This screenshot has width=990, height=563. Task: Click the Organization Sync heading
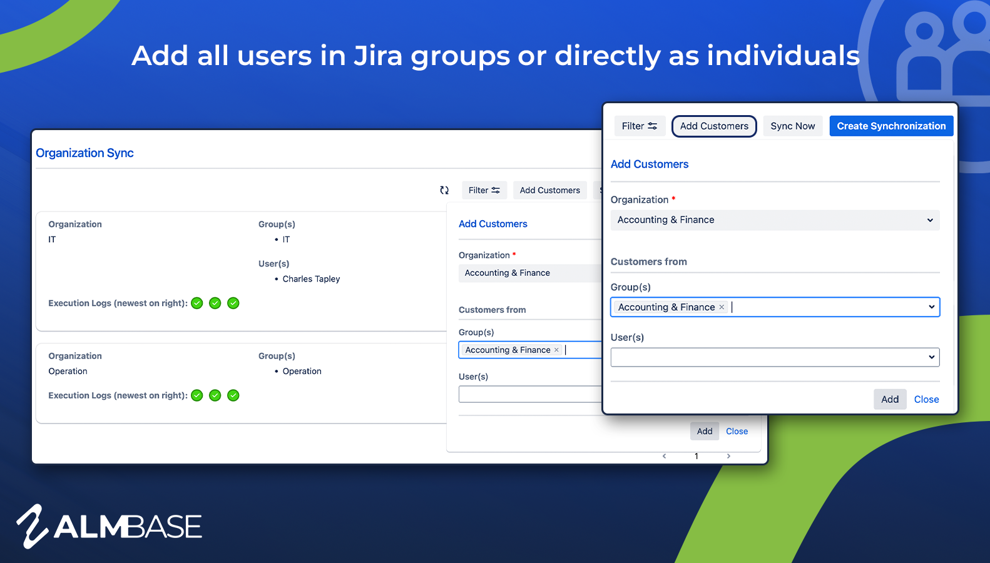84,153
